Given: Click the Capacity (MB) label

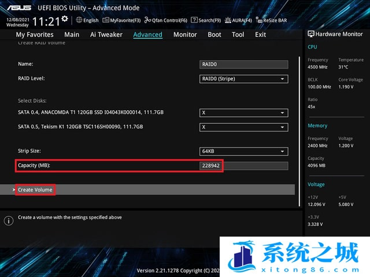Looking at the screenshot, I should pos(34,166).
